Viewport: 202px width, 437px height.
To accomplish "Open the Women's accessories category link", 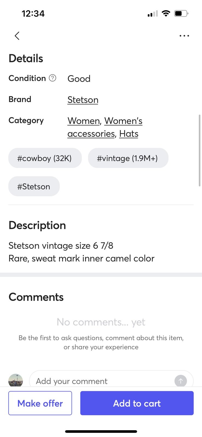I will [x=105, y=127].
